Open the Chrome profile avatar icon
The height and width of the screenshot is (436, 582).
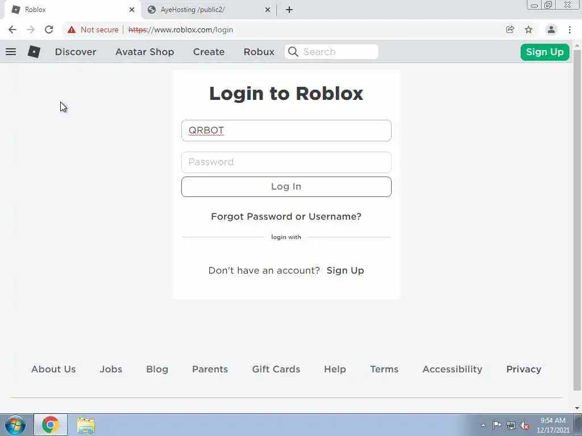coord(551,30)
